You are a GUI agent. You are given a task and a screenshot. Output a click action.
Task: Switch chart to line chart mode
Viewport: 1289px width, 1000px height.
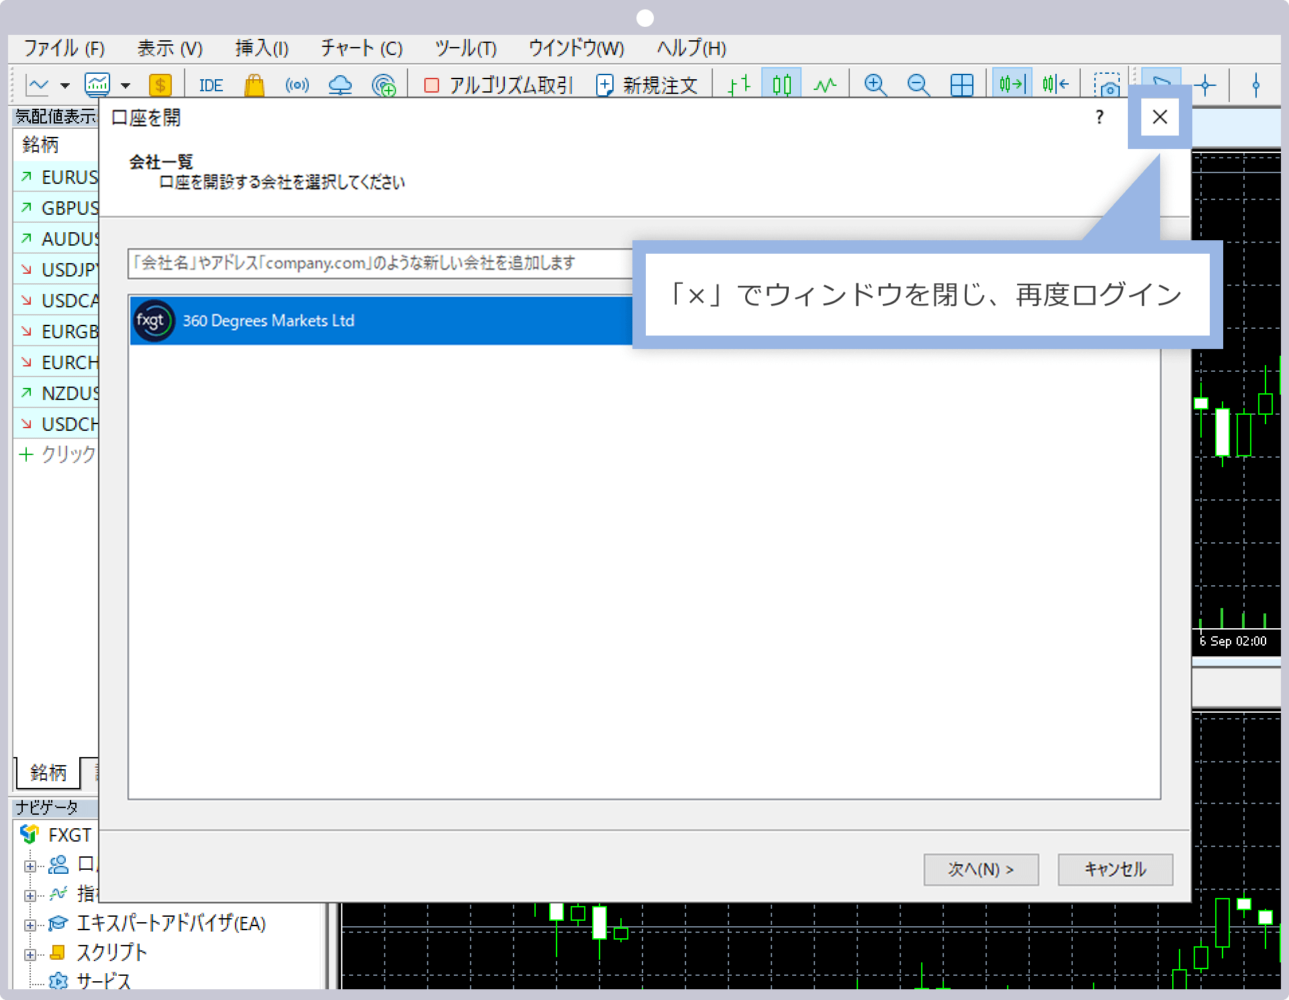click(x=824, y=85)
